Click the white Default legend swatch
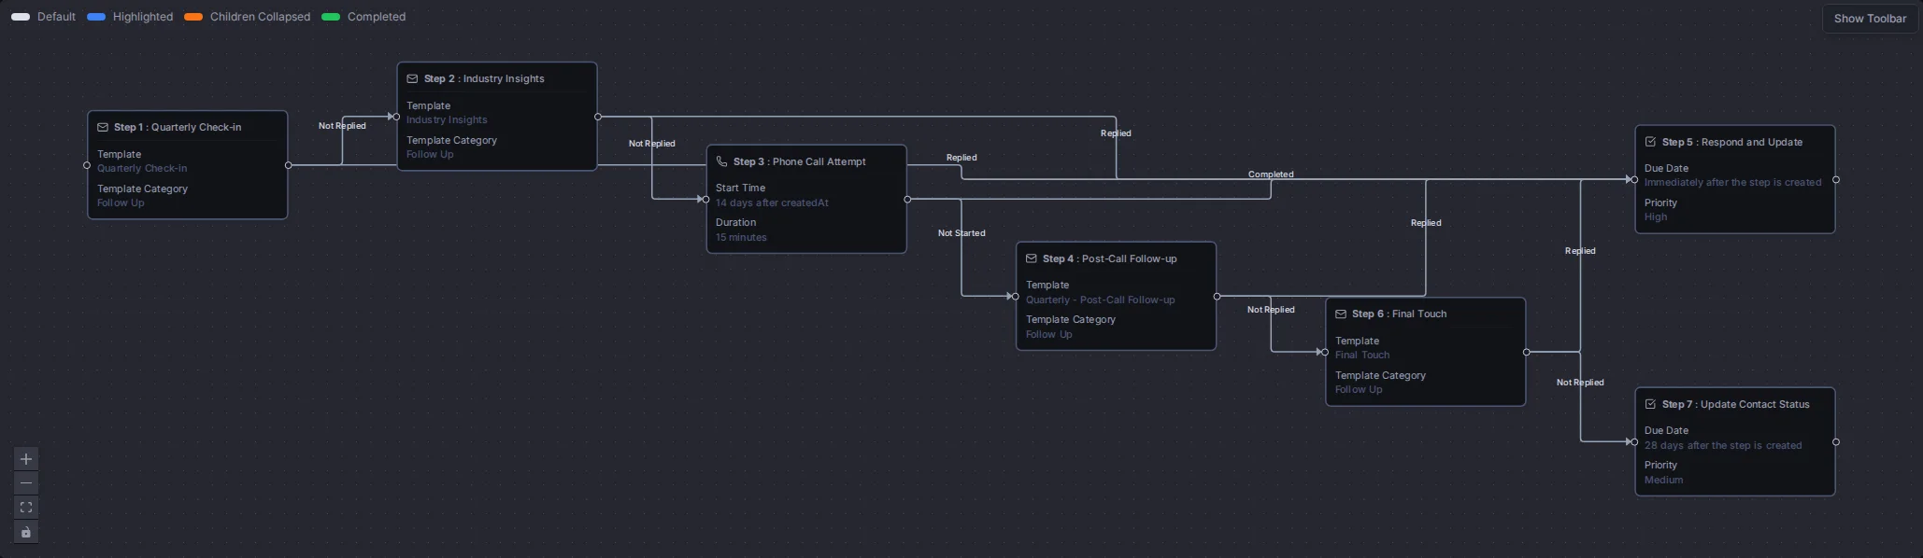Screen dimensions: 1923x558 (21, 17)
